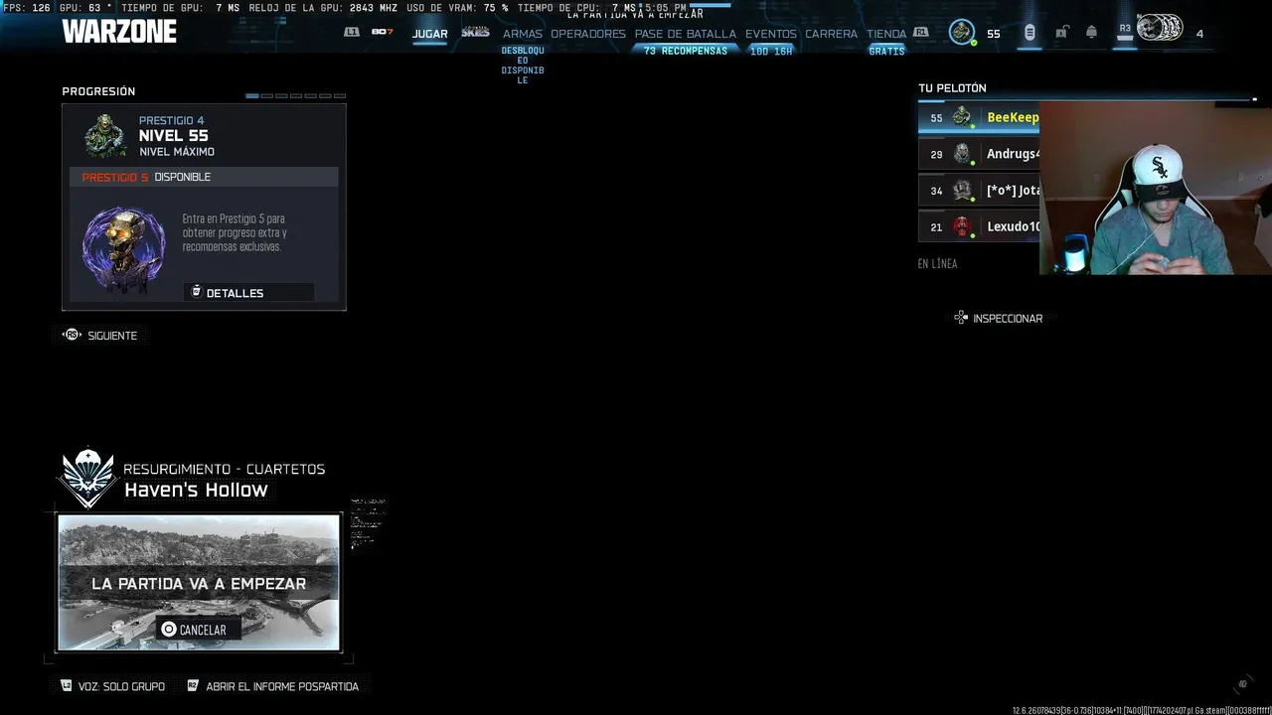Open the PASE DE BATALLA tab

coord(686,34)
